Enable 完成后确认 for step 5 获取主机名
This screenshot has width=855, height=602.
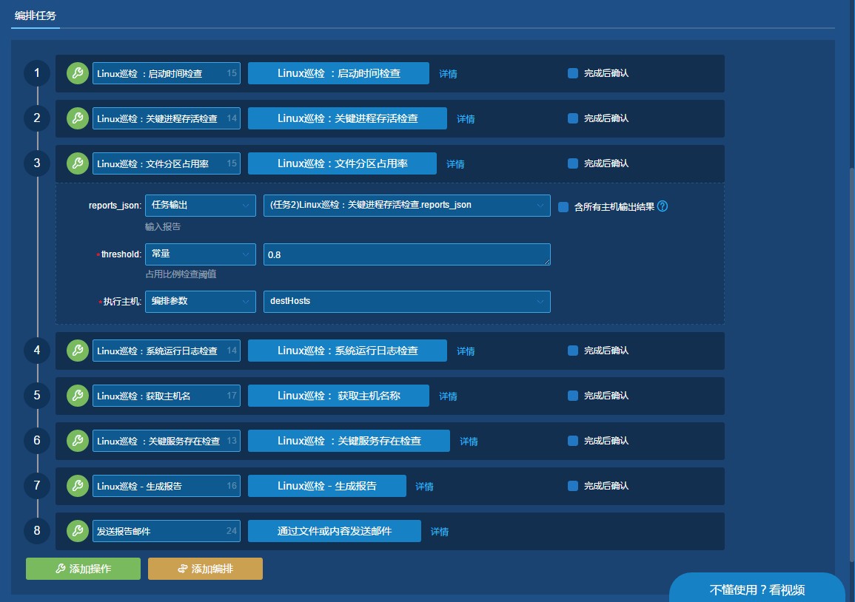(x=572, y=396)
